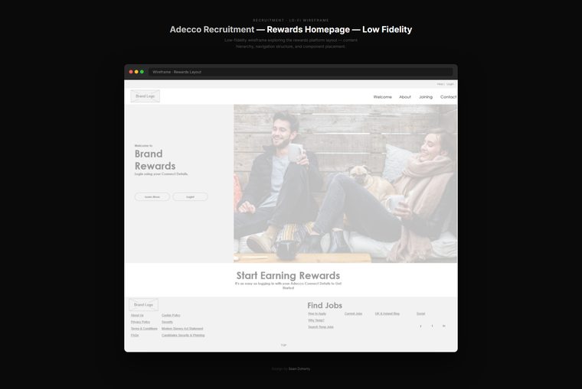Open the Login link in top bar
Viewport: 582px width, 389px height.
(450, 84)
